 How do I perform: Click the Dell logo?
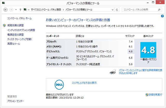click(59, 85)
